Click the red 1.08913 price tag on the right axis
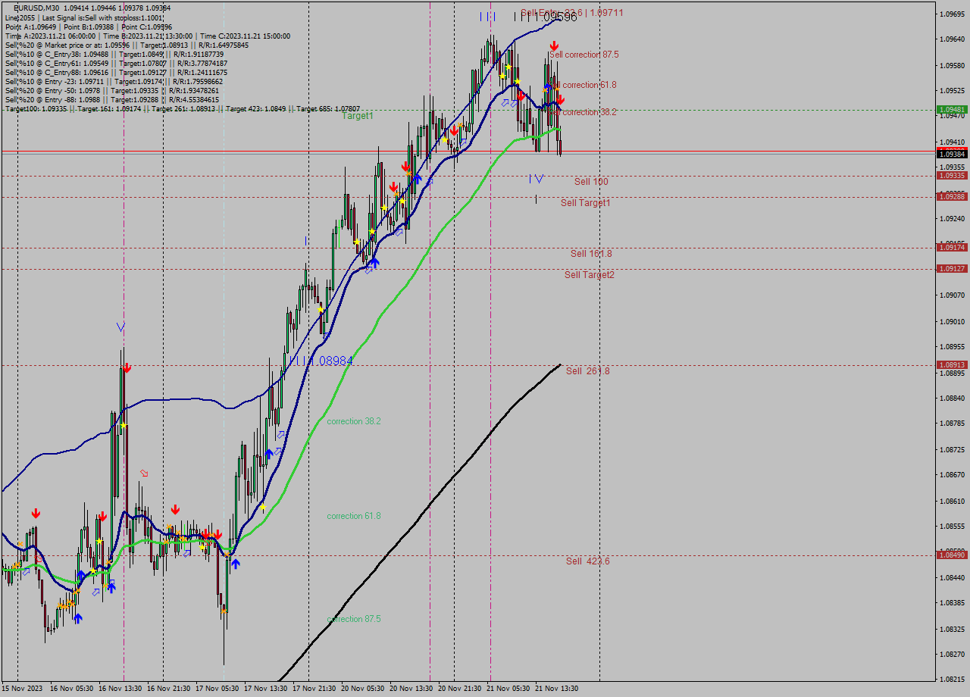970x697 pixels. (953, 364)
